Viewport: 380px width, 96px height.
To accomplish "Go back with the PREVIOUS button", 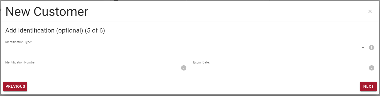I will pyautogui.click(x=15, y=87).
